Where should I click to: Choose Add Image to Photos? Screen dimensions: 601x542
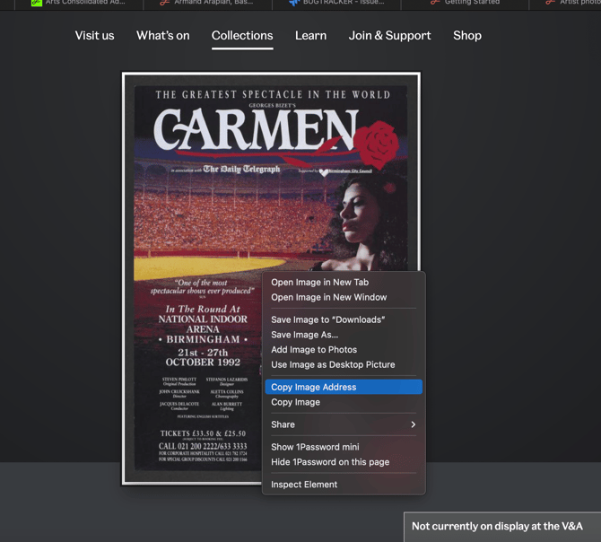(x=344, y=350)
